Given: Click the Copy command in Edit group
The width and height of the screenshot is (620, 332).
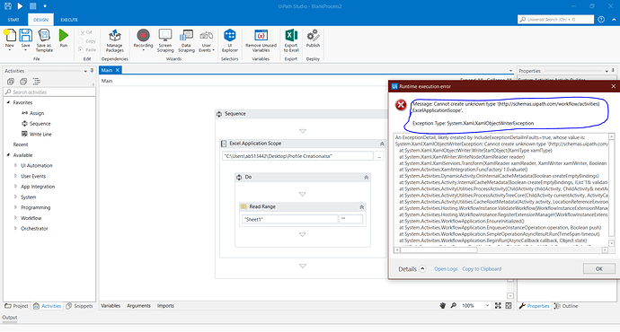Looking at the screenshot, I should pyautogui.click(x=87, y=41).
